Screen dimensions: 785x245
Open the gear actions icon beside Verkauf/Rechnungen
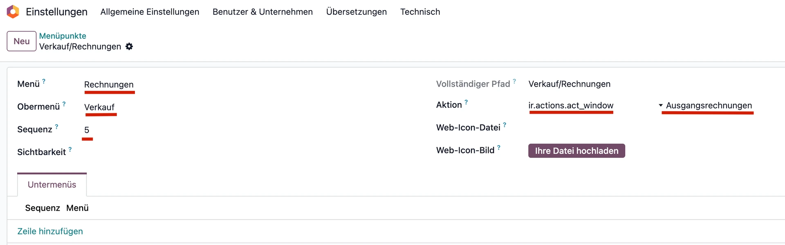129,47
